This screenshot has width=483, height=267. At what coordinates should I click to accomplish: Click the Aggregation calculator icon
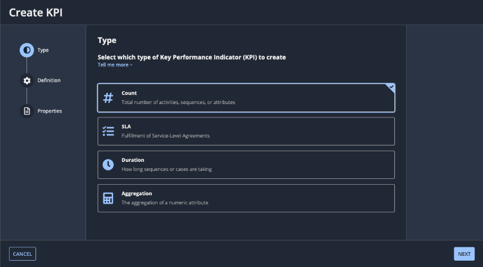tap(108, 198)
